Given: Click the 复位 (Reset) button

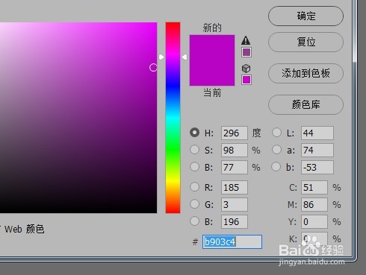Looking at the screenshot, I should (x=305, y=42).
